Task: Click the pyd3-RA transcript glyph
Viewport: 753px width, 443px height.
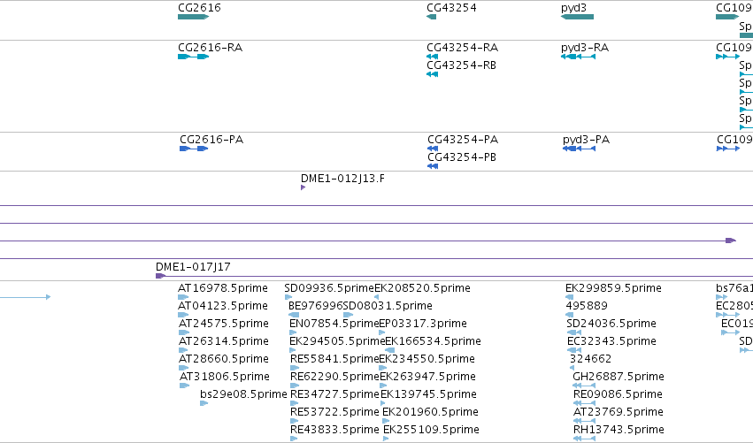Action: point(578,57)
